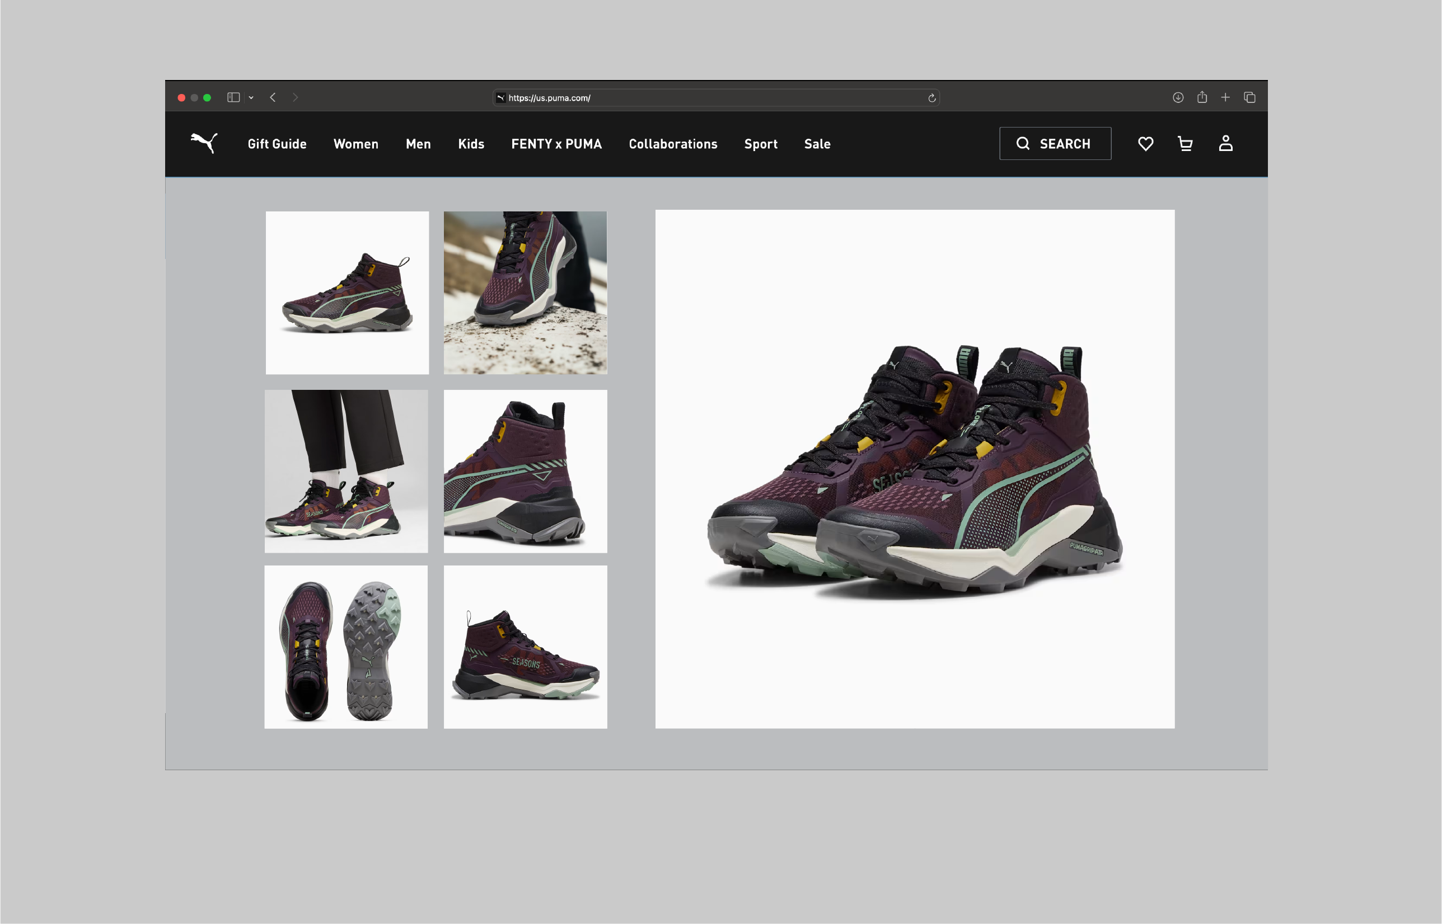Click the us.puma.com address bar
The width and height of the screenshot is (1442, 924).
(x=716, y=98)
